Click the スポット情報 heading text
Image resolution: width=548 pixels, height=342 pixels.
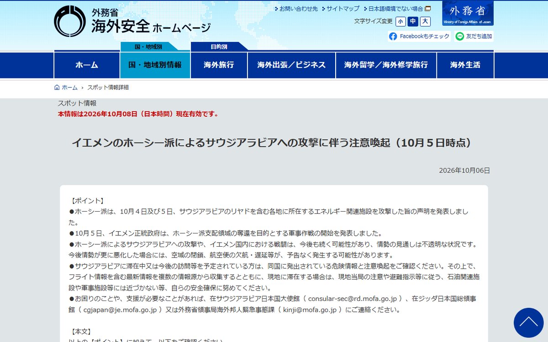click(x=77, y=104)
